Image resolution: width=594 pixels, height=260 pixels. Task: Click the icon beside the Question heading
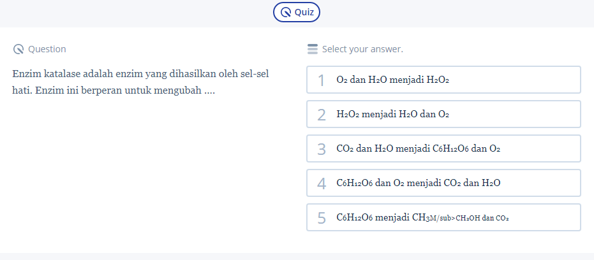18,49
